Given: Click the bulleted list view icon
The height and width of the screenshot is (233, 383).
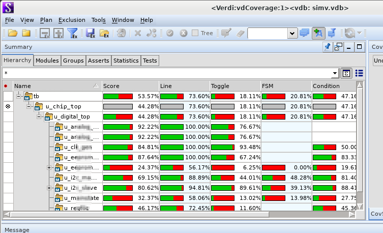Looking at the screenshot, I should tap(359, 73).
